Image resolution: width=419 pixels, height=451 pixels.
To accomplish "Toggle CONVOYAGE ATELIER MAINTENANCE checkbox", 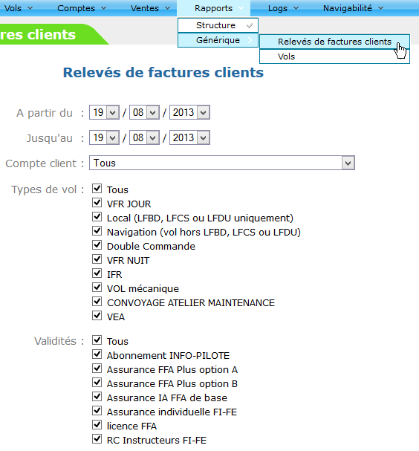I will [97, 302].
